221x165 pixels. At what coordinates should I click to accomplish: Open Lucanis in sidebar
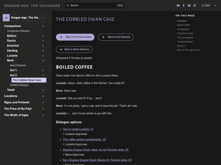coord(12,55)
